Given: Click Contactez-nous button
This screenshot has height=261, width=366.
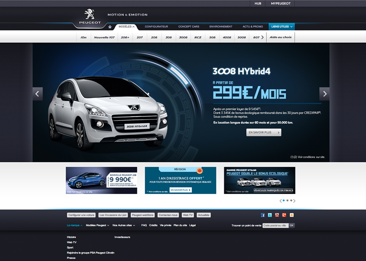Looking at the screenshot, I should tap(168, 215).
